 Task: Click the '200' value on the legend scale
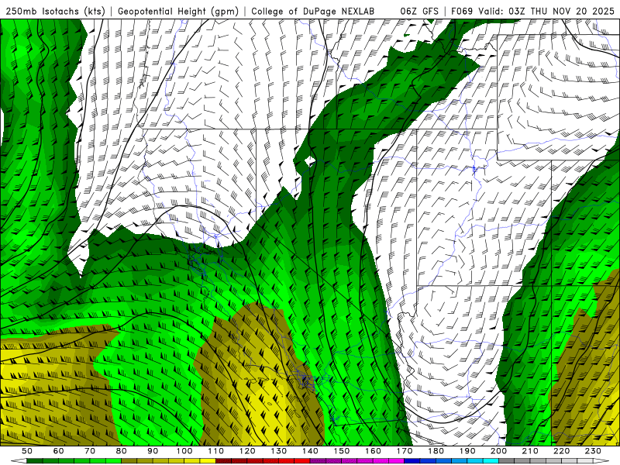(x=499, y=451)
